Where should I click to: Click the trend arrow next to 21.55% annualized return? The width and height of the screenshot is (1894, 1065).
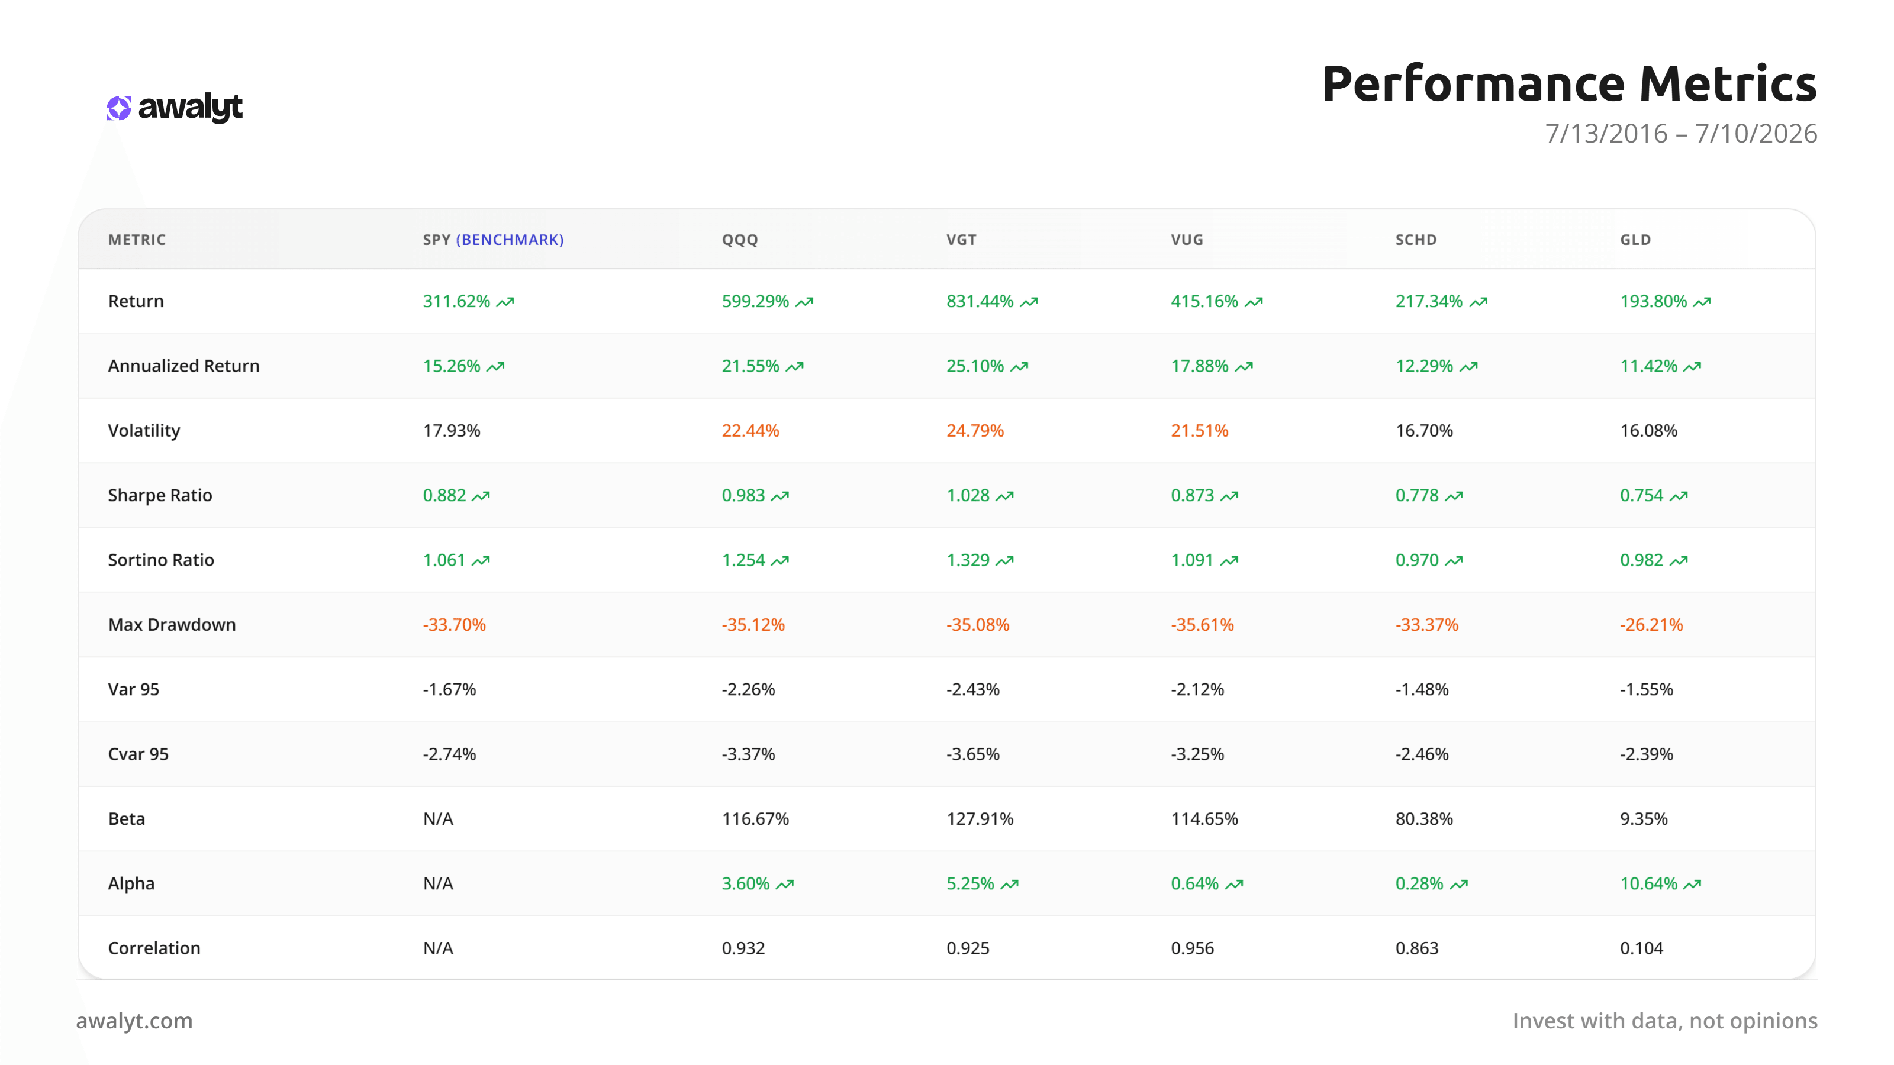pyautogui.click(x=795, y=367)
